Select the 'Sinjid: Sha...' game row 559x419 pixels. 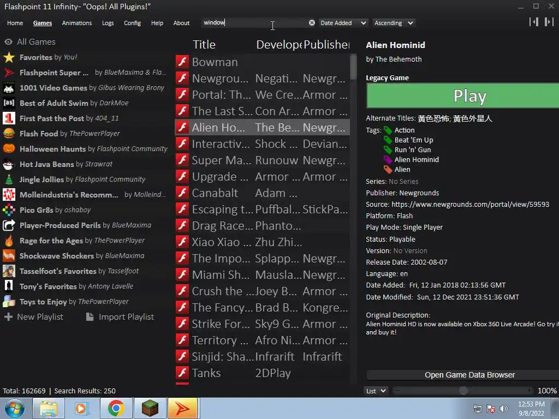(262, 357)
